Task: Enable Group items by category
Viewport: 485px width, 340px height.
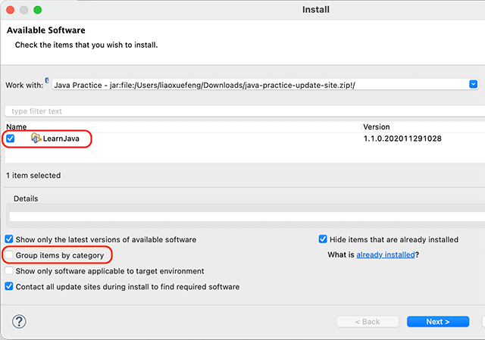Action: [10, 256]
